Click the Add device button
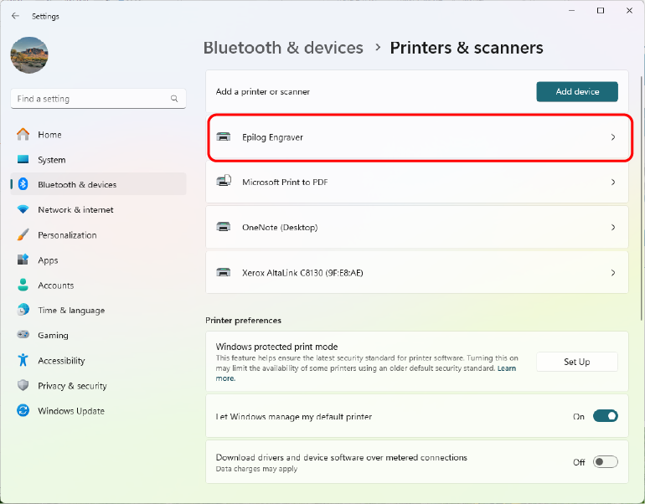Screen dimensions: 645x504 [x=576, y=92]
